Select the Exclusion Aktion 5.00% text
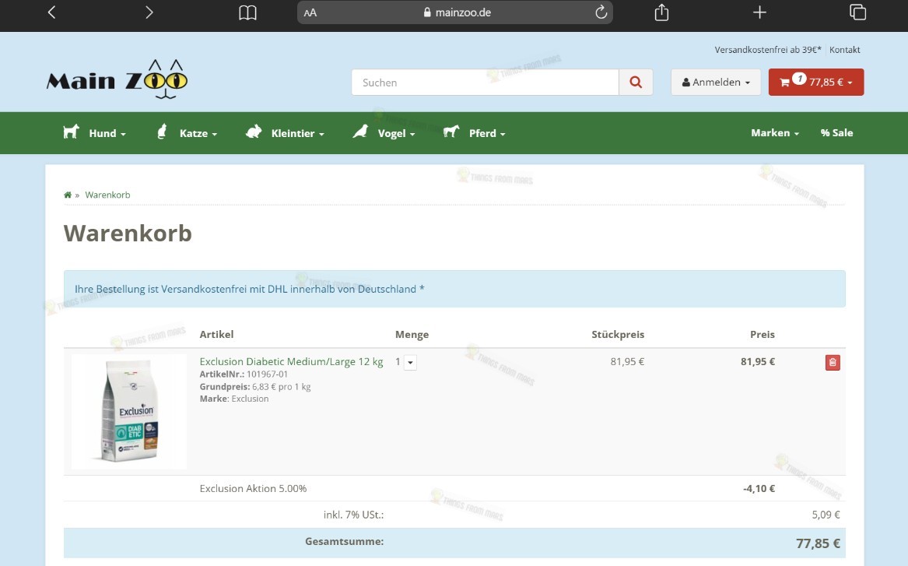The image size is (908, 566). click(253, 488)
